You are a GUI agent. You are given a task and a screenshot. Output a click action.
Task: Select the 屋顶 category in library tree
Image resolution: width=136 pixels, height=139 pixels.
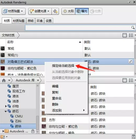click(x=16, y=86)
